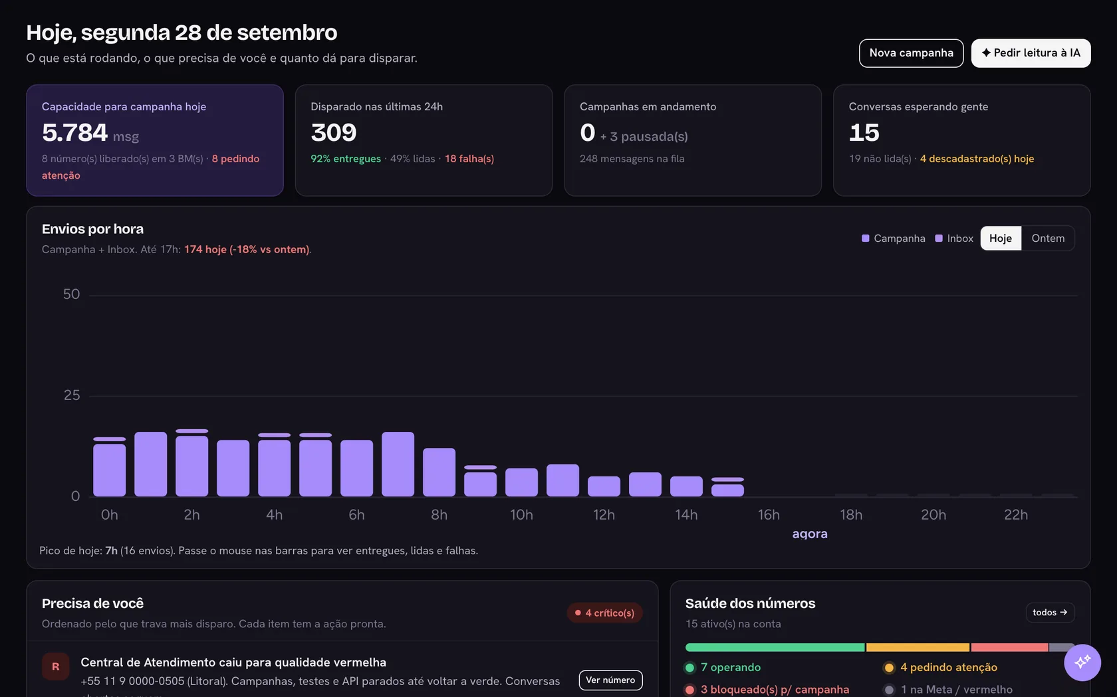Click the floating AI sparkle assistant button

pos(1082,662)
